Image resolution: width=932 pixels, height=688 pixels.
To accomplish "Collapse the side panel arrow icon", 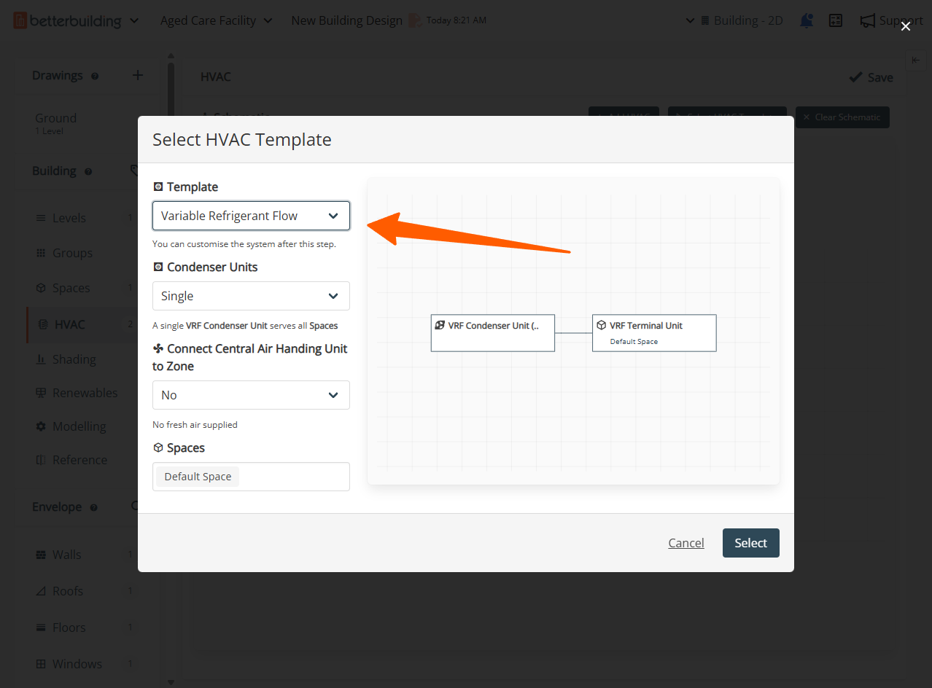I will pyautogui.click(x=916, y=60).
